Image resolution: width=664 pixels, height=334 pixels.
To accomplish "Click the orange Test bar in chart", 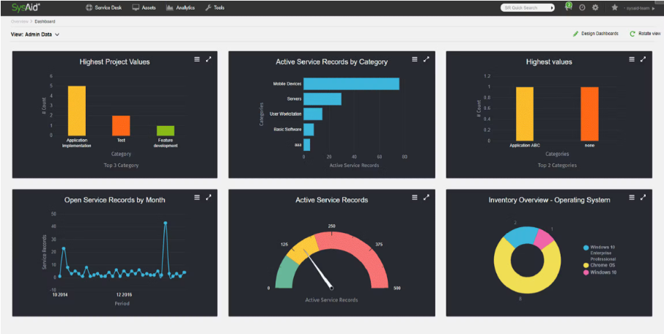I will coord(121,125).
